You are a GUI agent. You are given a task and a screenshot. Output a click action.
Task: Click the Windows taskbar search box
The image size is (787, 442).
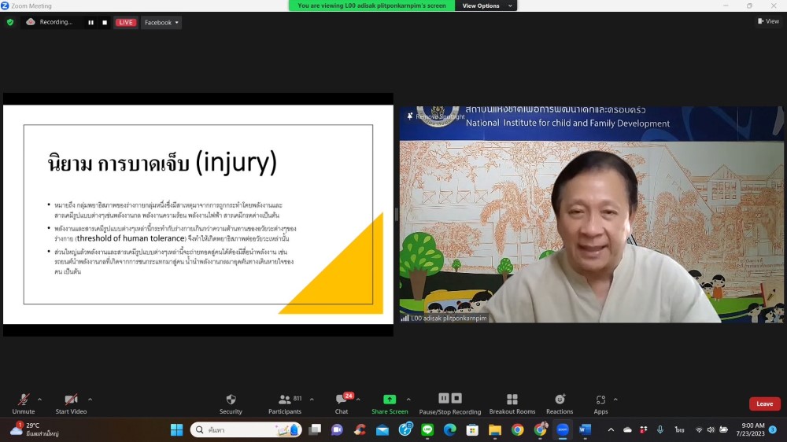point(246,429)
